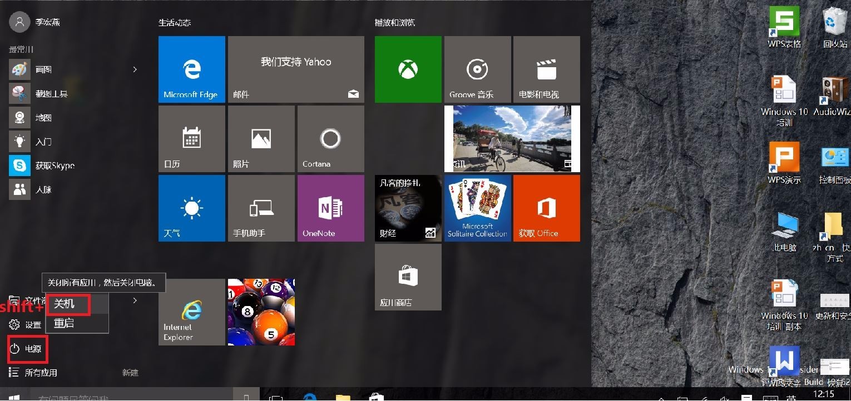Viewport: 851px width, 401px height.
Task: Select 重启 restart option
Action: point(77,323)
